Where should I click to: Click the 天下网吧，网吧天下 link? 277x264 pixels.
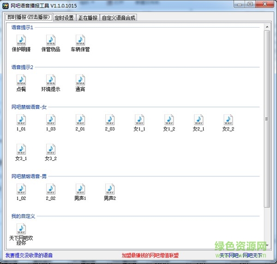click(x=241, y=255)
